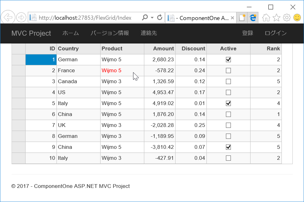Viewport: 304px width, 202px height.
Task: Expand the address bar search dropdown arrow
Action: click(152, 18)
